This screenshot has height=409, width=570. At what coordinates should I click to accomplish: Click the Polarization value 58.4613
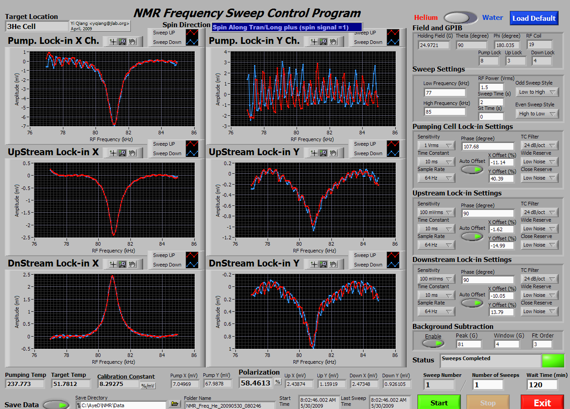(255, 383)
